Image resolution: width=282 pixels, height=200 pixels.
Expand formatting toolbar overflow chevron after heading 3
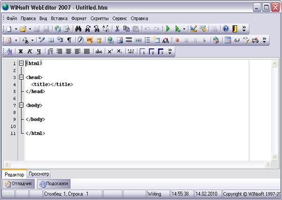coord(170,51)
